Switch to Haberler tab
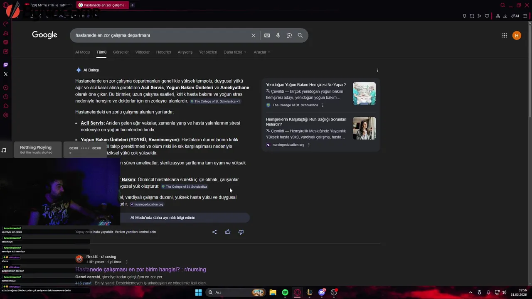 pos(164,52)
